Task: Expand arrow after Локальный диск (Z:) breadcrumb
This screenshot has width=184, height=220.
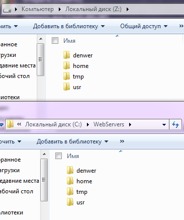Action: pyautogui.click(x=128, y=9)
